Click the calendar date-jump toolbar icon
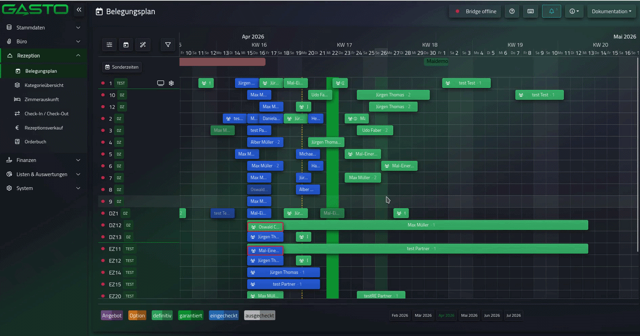The height and width of the screenshot is (336, 640). pyautogui.click(x=126, y=45)
